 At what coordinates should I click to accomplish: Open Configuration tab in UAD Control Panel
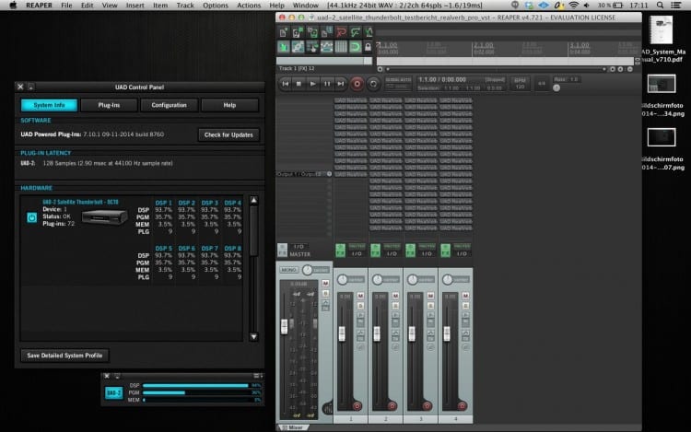(170, 105)
